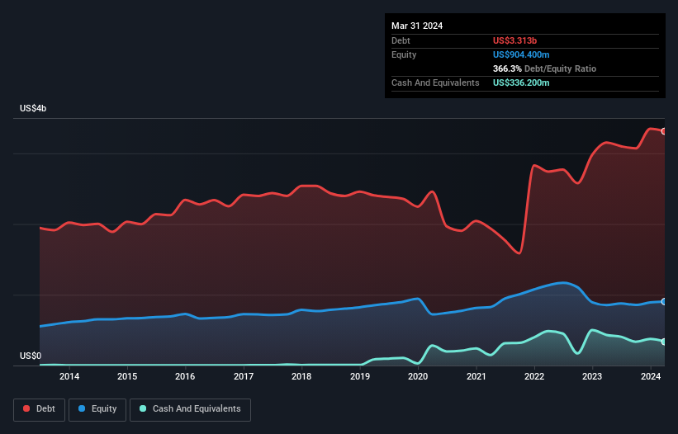Click the 2017 x-axis label
The image size is (678, 434).
(244, 376)
